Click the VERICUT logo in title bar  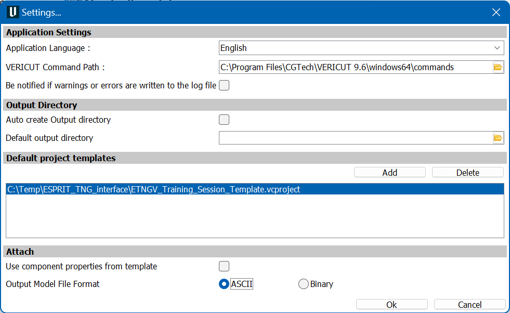12,12
